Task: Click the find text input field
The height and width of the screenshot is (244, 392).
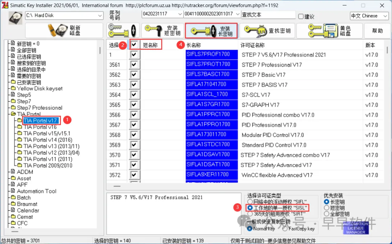Action: [268, 15]
